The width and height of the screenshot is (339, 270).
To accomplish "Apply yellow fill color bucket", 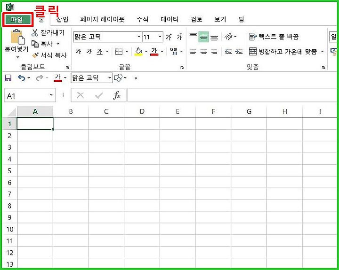I will [138, 52].
